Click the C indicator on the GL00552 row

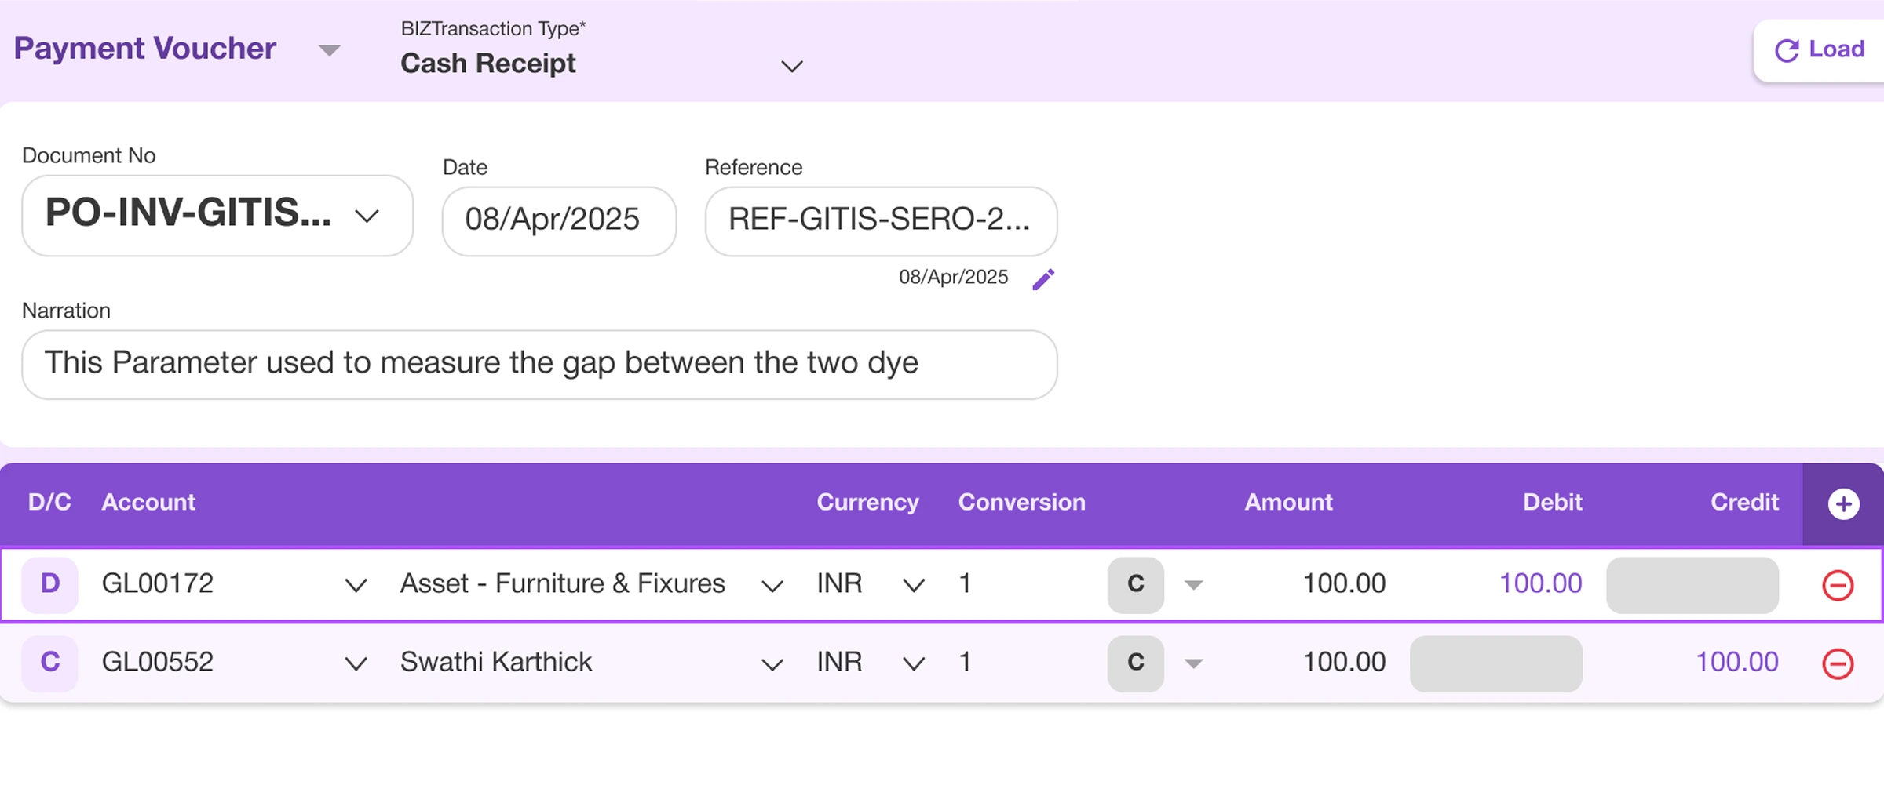point(49,663)
